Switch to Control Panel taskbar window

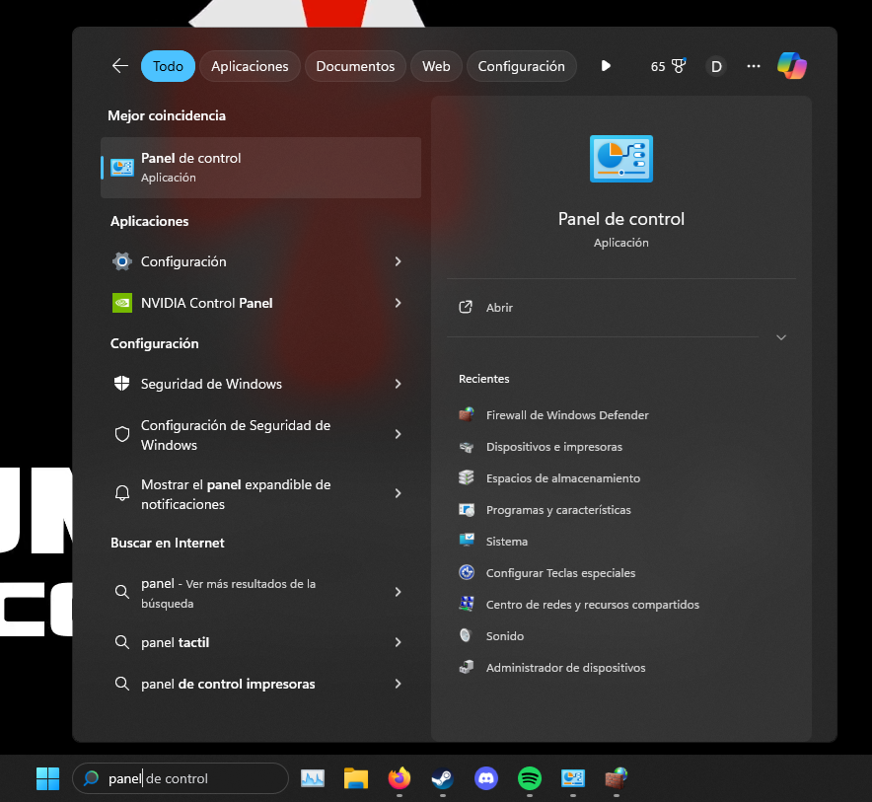pyautogui.click(x=573, y=778)
